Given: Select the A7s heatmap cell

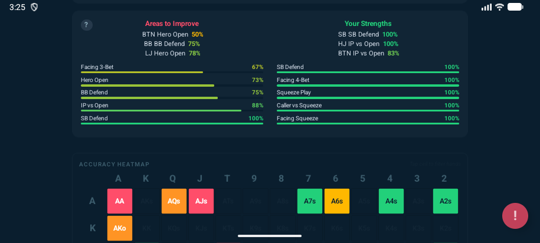Looking at the screenshot, I should (310, 201).
